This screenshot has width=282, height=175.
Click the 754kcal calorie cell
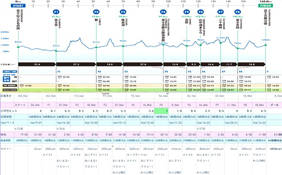coord(92,149)
